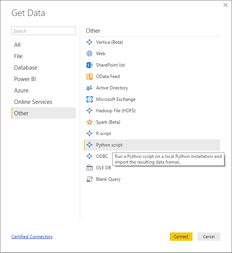Select the Other category
This screenshot has width=232, height=253.
[44, 113]
